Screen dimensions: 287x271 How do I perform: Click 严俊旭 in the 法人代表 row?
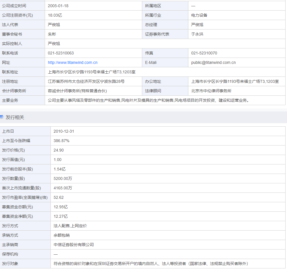pos(54,25)
